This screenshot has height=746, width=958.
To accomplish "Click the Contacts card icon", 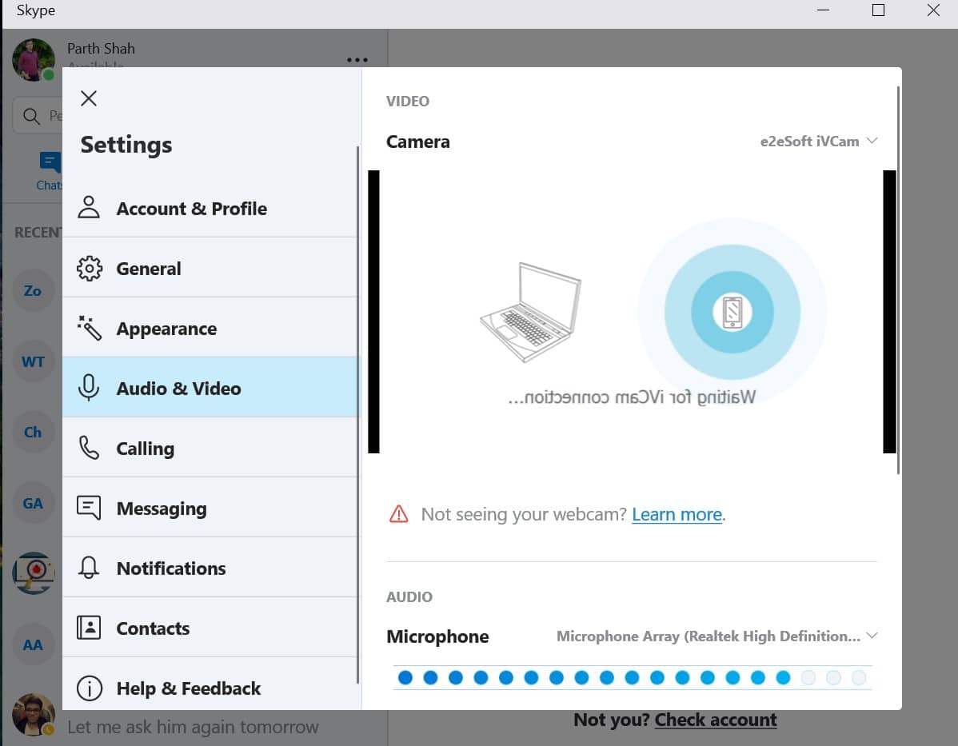I will [89, 628].
